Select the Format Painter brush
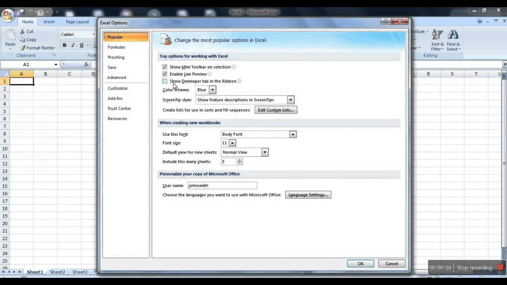Viewport: 507px width, 285px height. [x=23, y=48]
